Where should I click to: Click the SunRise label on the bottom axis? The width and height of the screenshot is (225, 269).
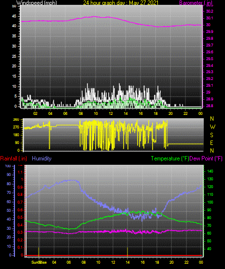coord(39,262)
